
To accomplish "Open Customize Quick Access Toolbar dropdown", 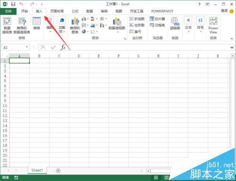I will click(42, 4).
